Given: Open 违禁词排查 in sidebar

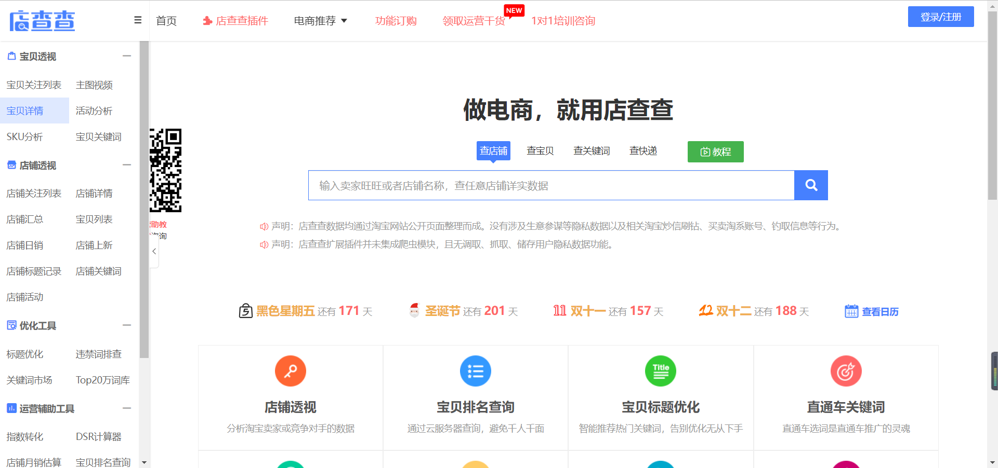Looking at the screenshot, I should pyautogui.click(x=99, y=354).
